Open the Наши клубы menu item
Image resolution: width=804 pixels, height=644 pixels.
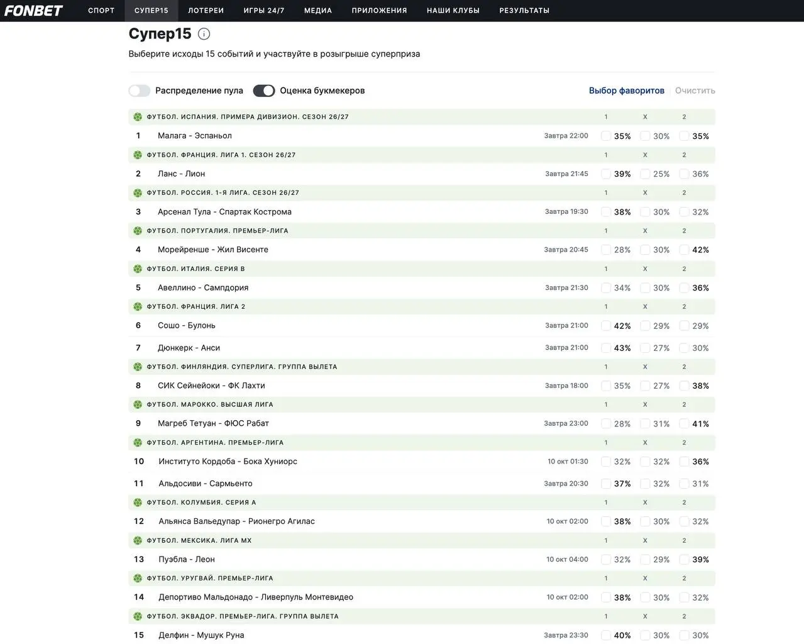(453, 11)
